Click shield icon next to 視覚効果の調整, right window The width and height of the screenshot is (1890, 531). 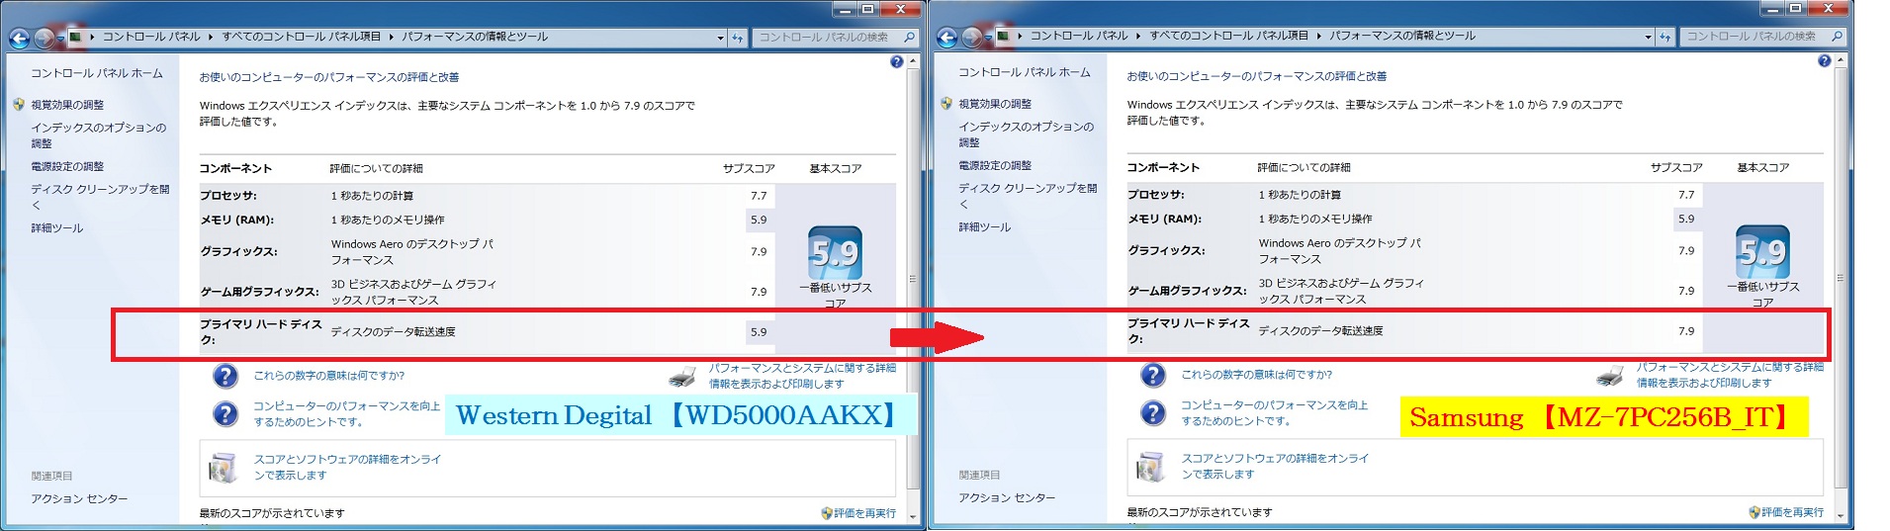point(946,103)
